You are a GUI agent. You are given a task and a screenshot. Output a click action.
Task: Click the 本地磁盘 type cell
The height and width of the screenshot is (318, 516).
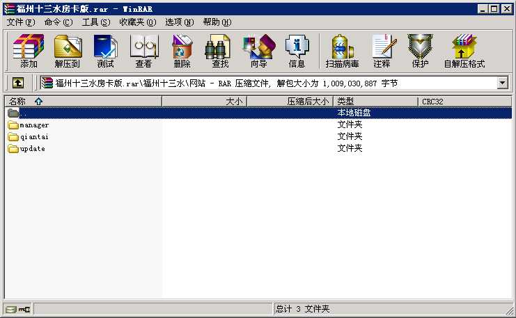354,113
